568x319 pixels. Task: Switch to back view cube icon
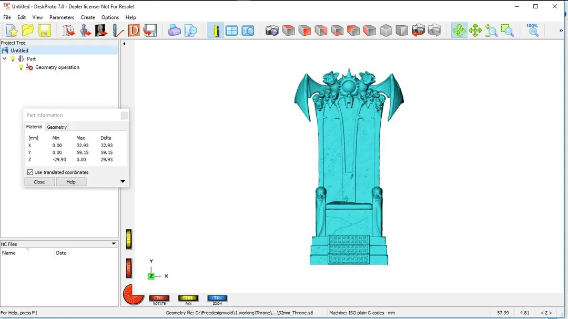[x=353, y=30]
